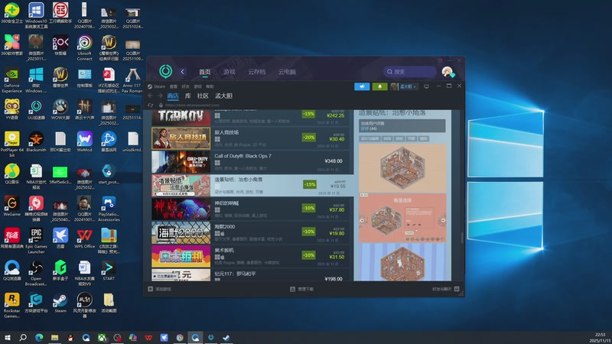Open WPS Office desktop shortcut
The width and height of the screenshot is (612, 344).
[x=84, y=239]
